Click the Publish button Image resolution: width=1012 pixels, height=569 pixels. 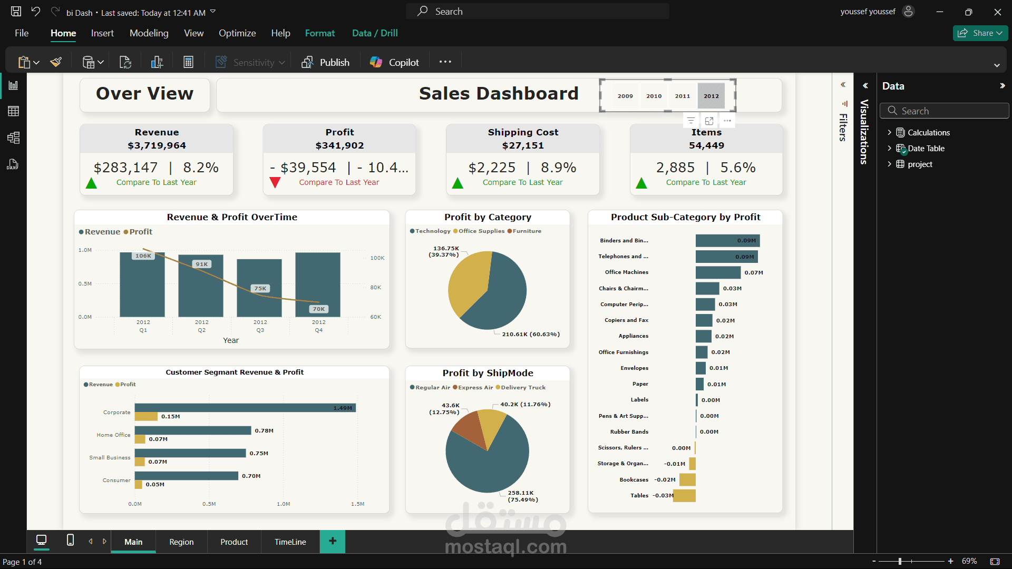tap(325, 62)
